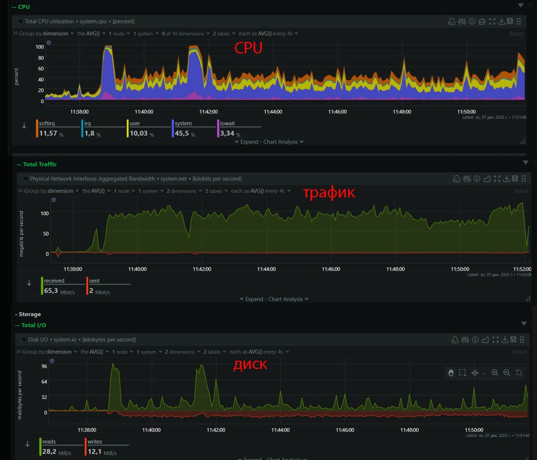Expand Chart Analysis under the network chart

(274, 299)
